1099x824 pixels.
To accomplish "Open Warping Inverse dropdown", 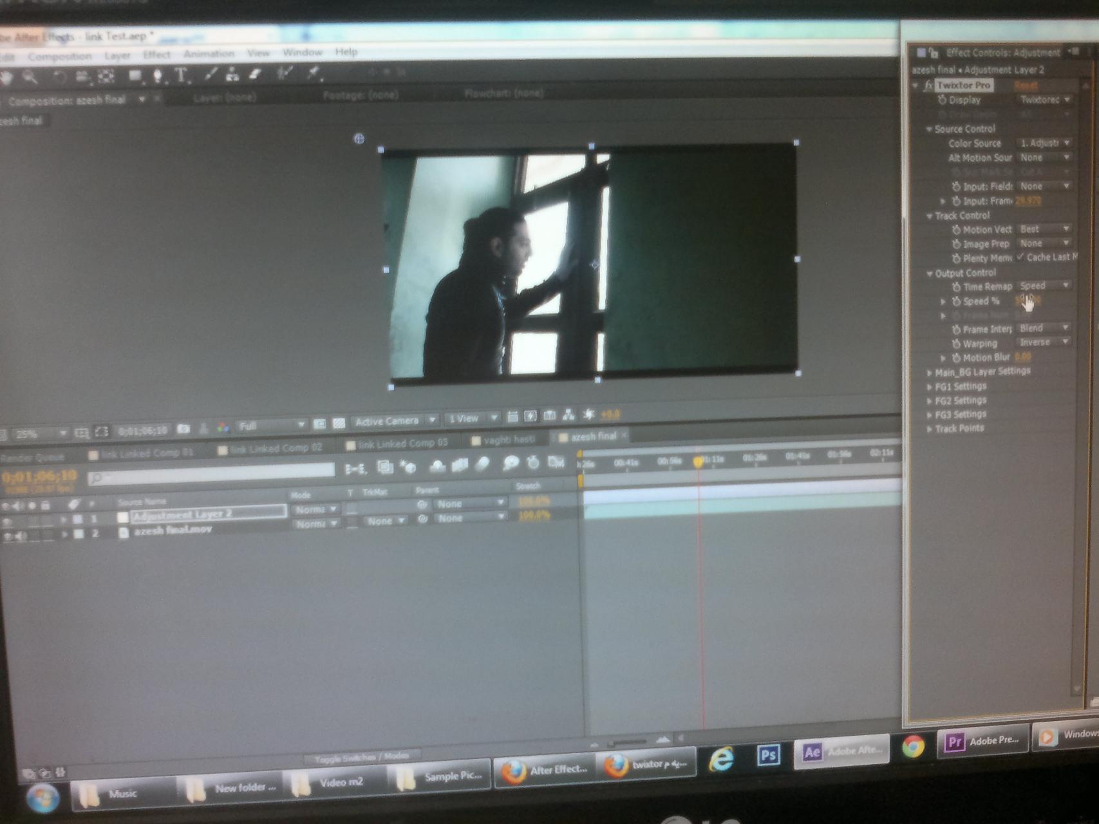I will point(1044,342).
